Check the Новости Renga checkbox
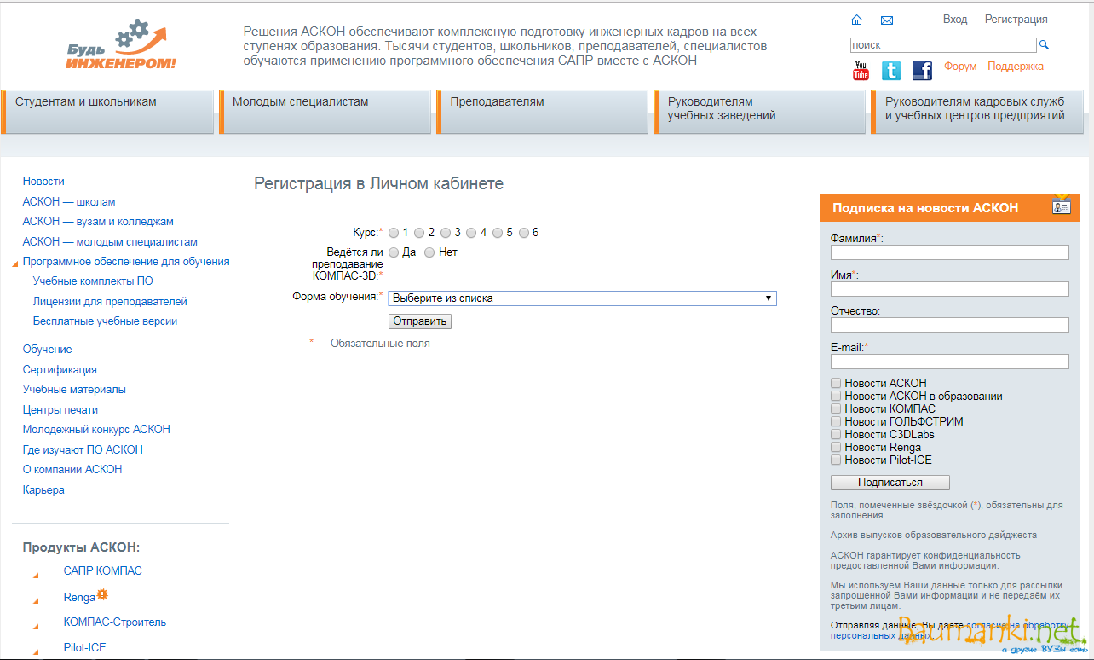This screenshot has height=660, width=1094. tap(837, 448)
